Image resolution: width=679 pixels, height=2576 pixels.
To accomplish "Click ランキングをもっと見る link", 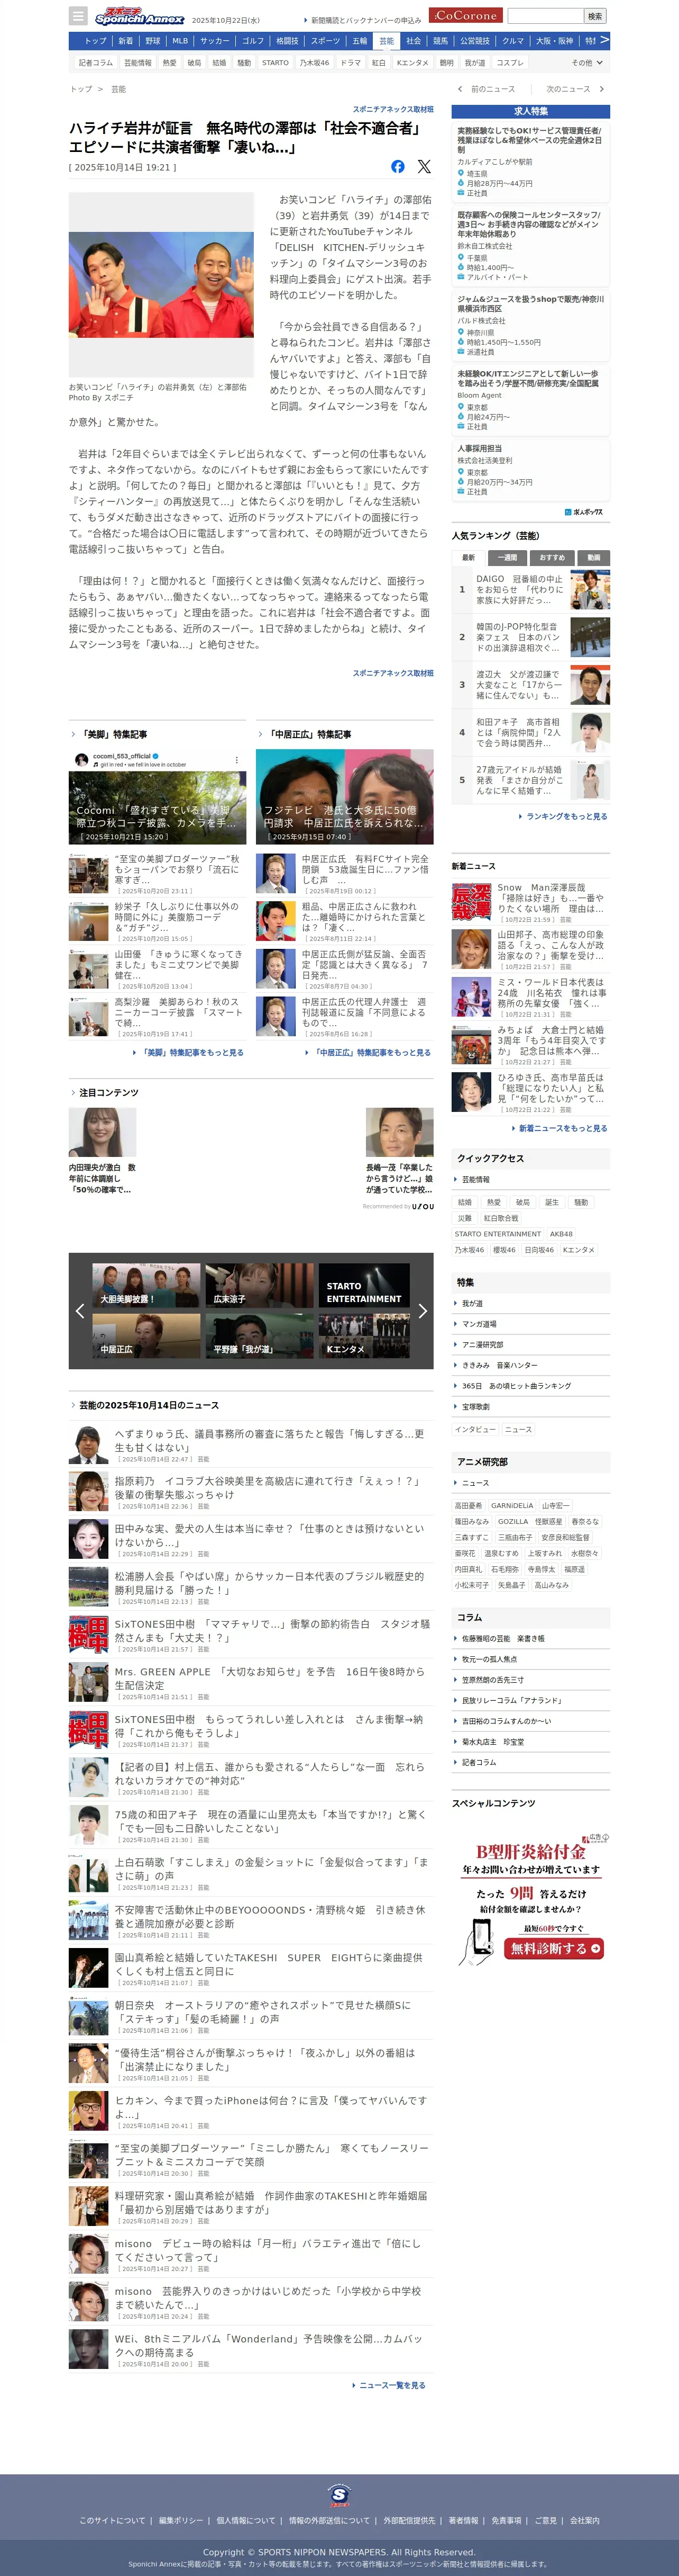I will click(x=563, y=816).
